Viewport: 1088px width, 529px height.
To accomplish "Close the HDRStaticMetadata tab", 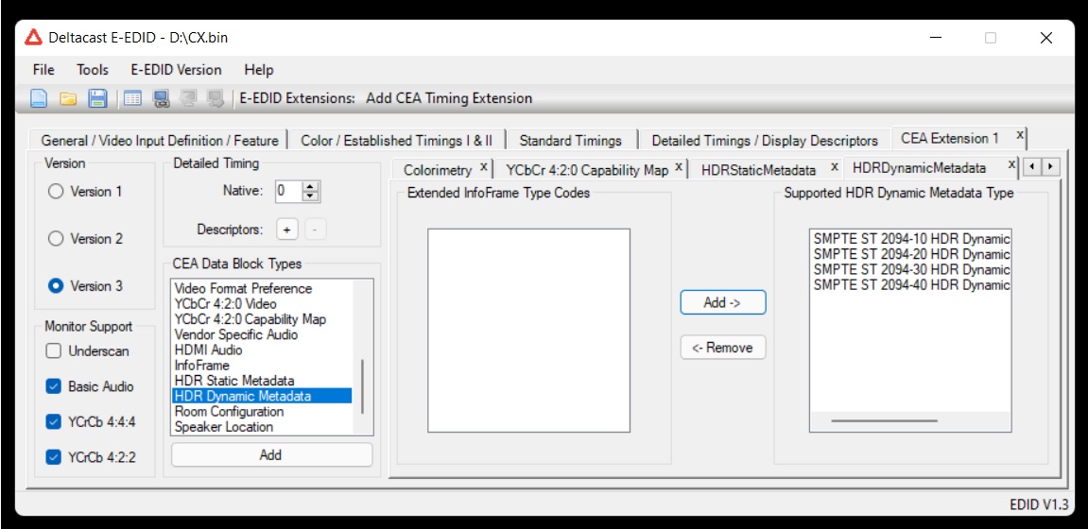I will [835, 165].
